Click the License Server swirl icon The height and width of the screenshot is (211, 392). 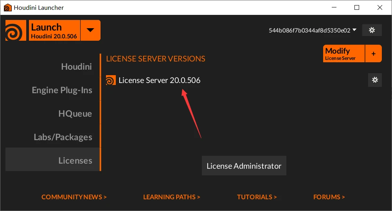pyautogui.click(x=111, y=80)
